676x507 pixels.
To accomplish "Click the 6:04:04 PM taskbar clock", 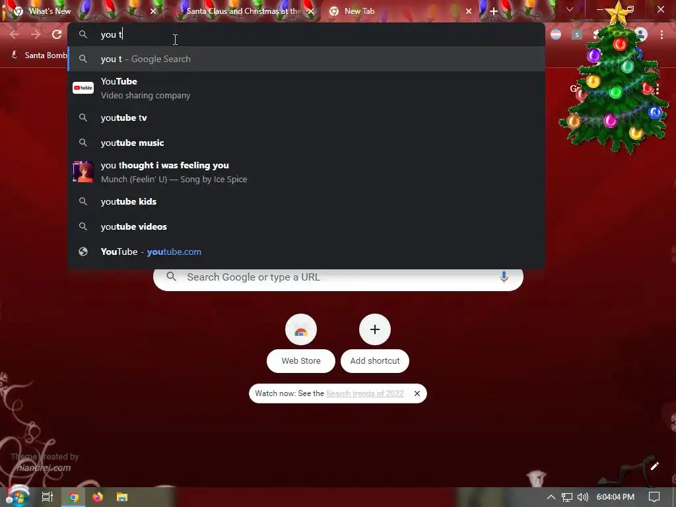I will [x=615, y=497].
